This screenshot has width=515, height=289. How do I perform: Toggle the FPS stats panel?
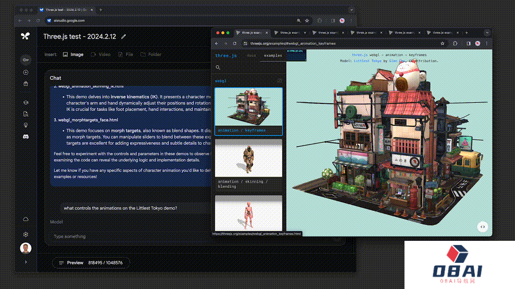[x=296, y=55]
